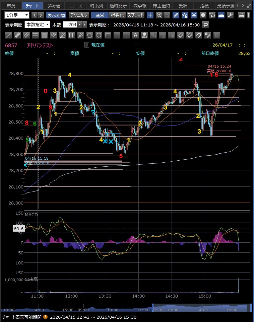Expand the bar count 204 dropdown arrow
Image resolution: width=254 pixels, height=322 pixels.
tap(79, 24)
